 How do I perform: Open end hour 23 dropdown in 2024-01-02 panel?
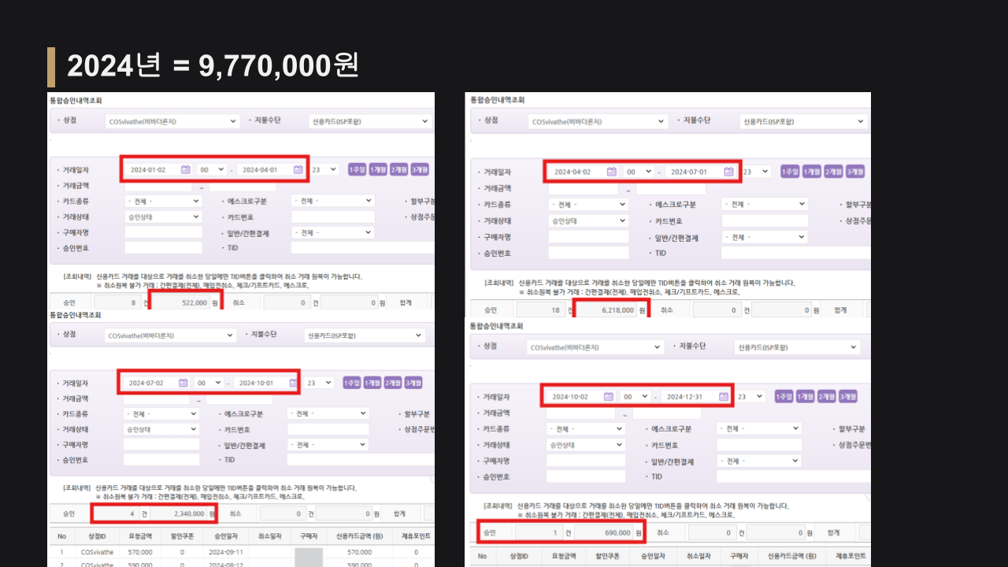324,169
